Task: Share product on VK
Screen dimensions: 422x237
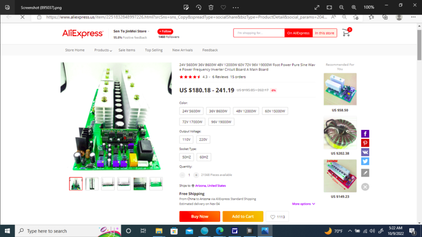Action: 365,152
